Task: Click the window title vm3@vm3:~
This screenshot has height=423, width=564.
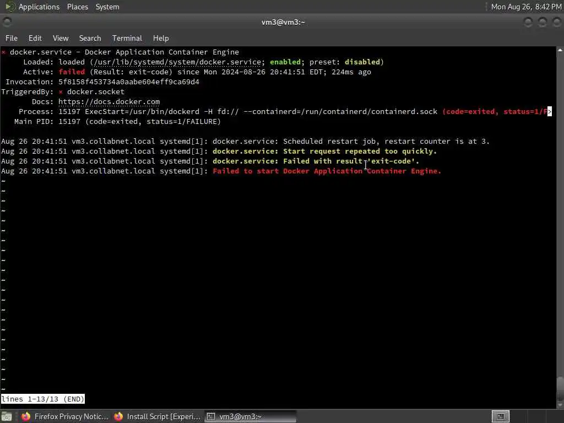Action: 283,22
